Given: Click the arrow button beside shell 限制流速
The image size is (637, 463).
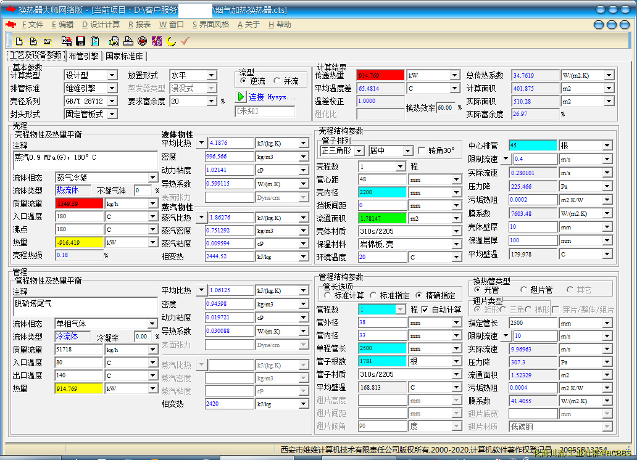Looking at the screenshot, I should (506, 159).
